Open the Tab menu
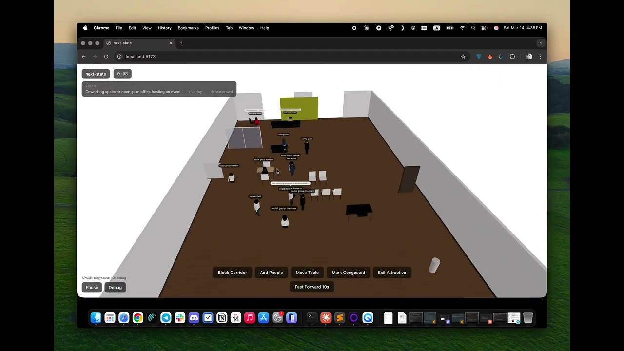The height and width of the screenshot is (351, 624). coord(229,28)
